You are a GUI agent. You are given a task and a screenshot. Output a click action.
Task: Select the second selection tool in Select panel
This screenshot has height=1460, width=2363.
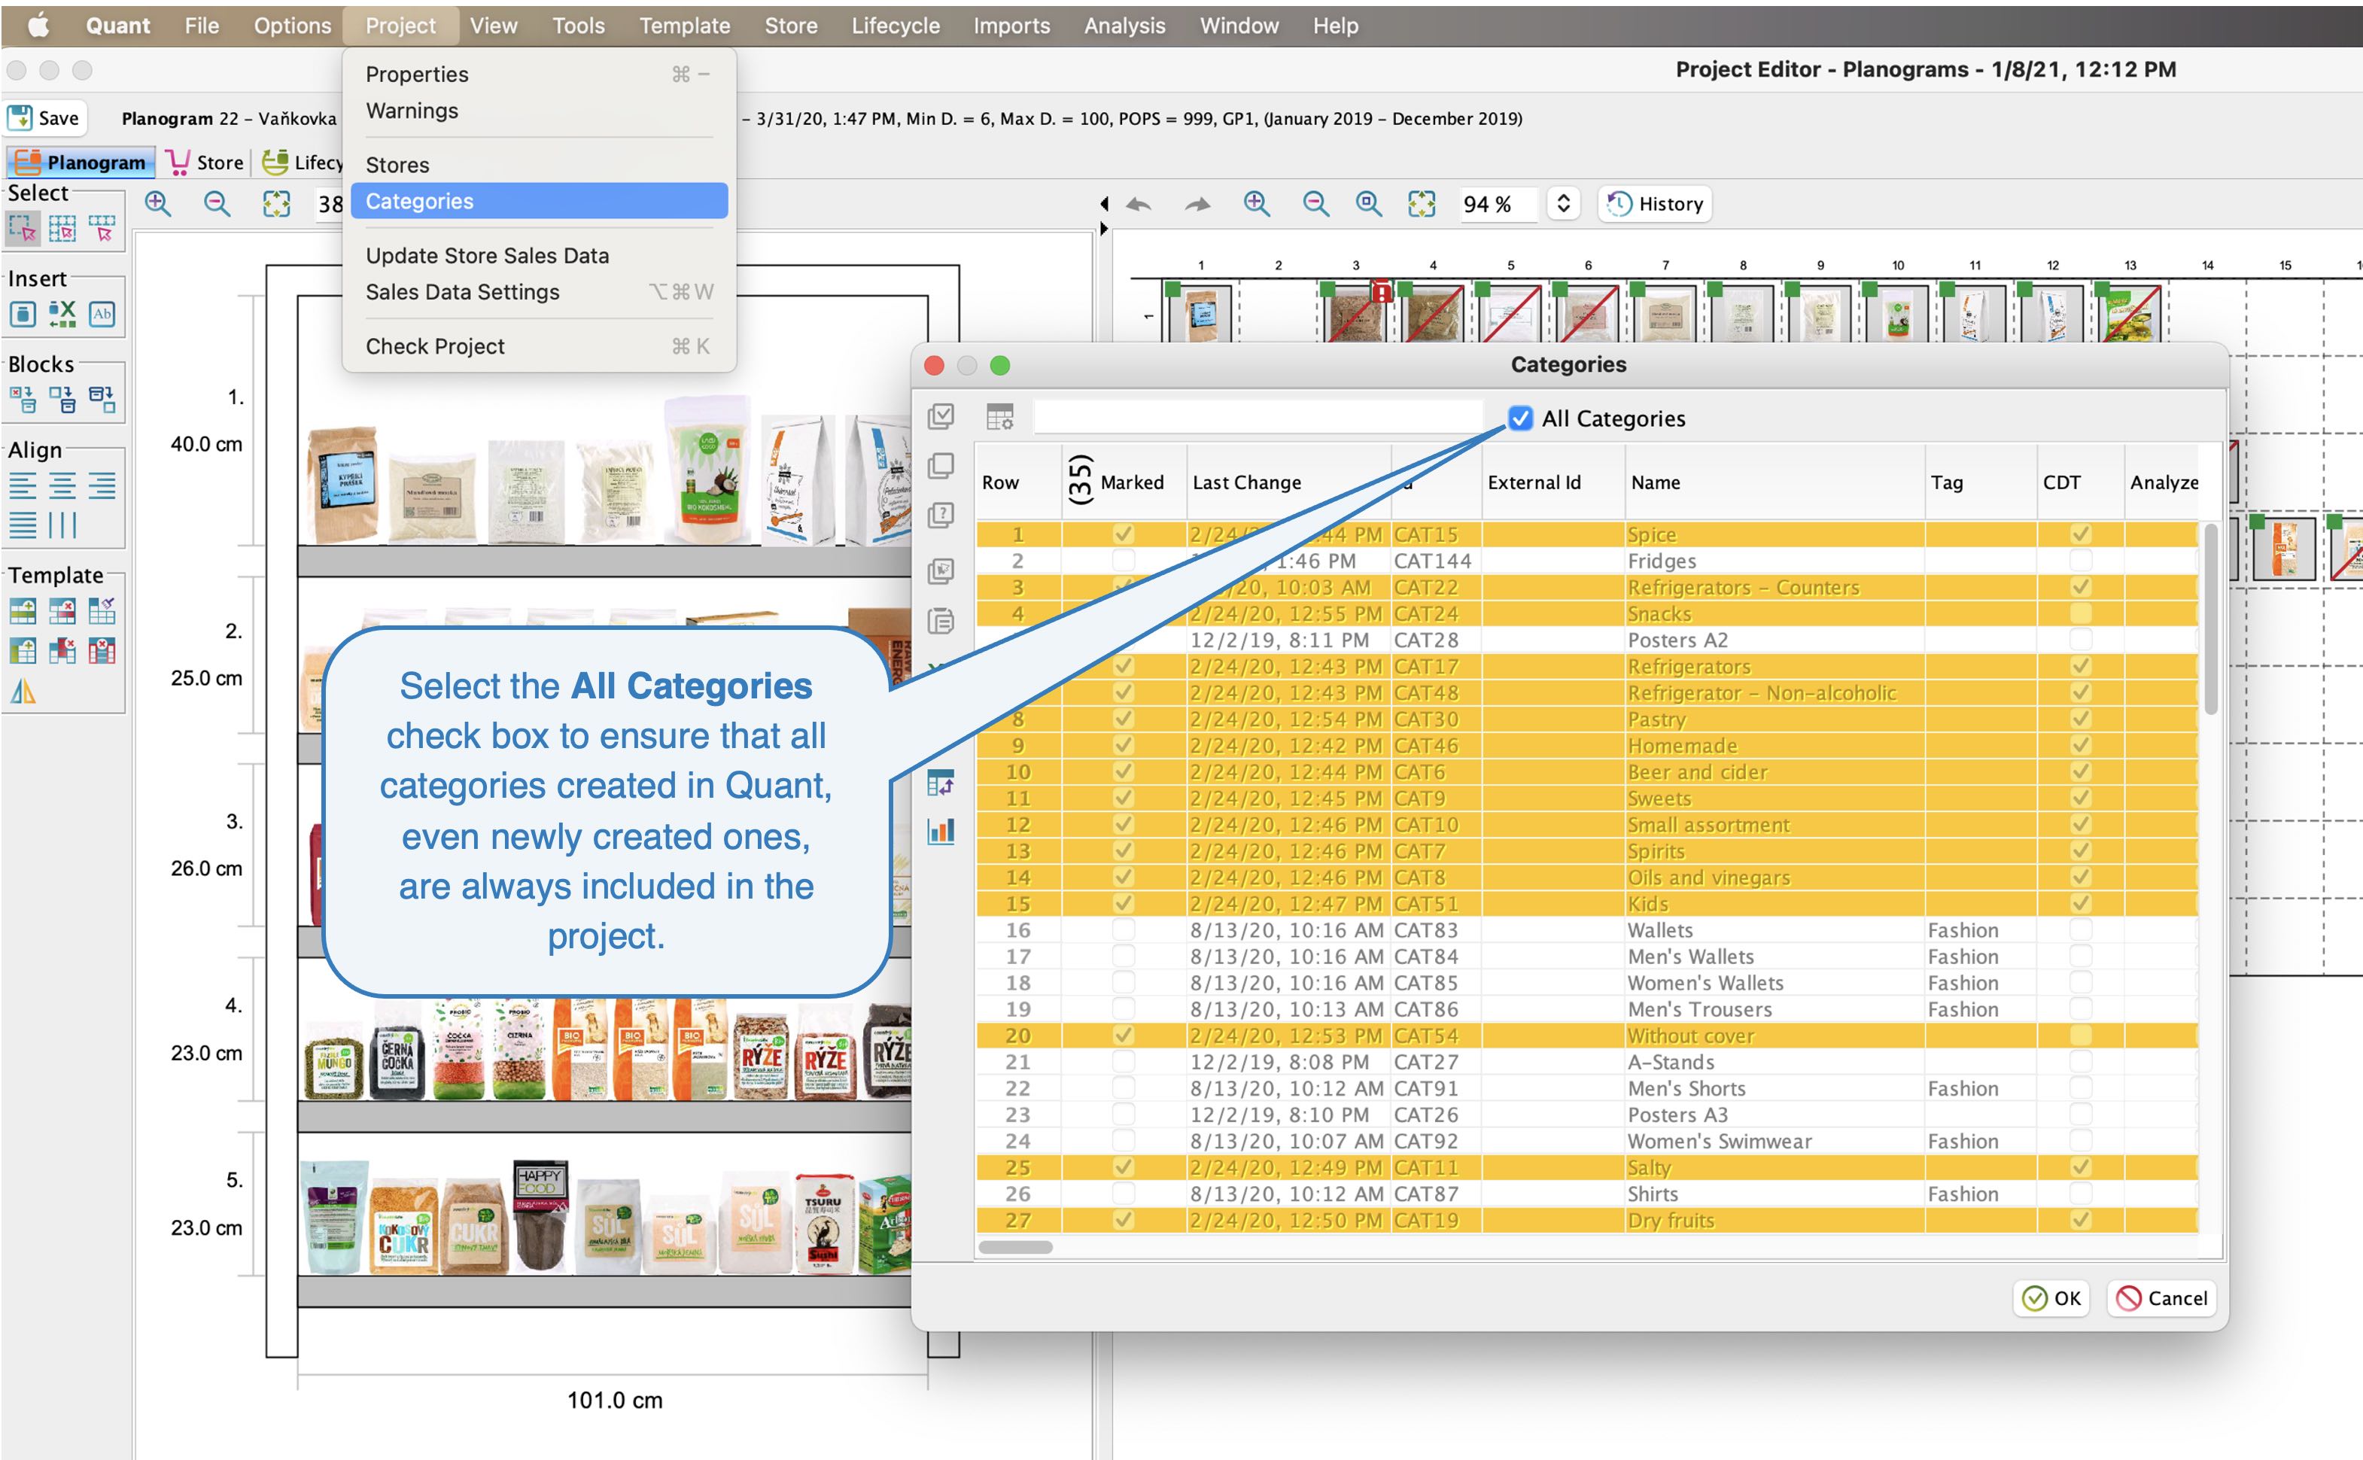click(x=62, y=229)
